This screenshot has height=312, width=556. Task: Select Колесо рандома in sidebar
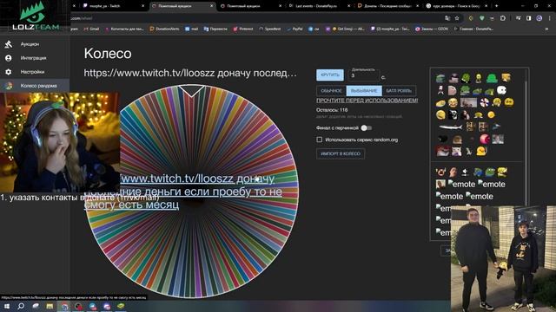pyautogui.click(x=35, y=86)
